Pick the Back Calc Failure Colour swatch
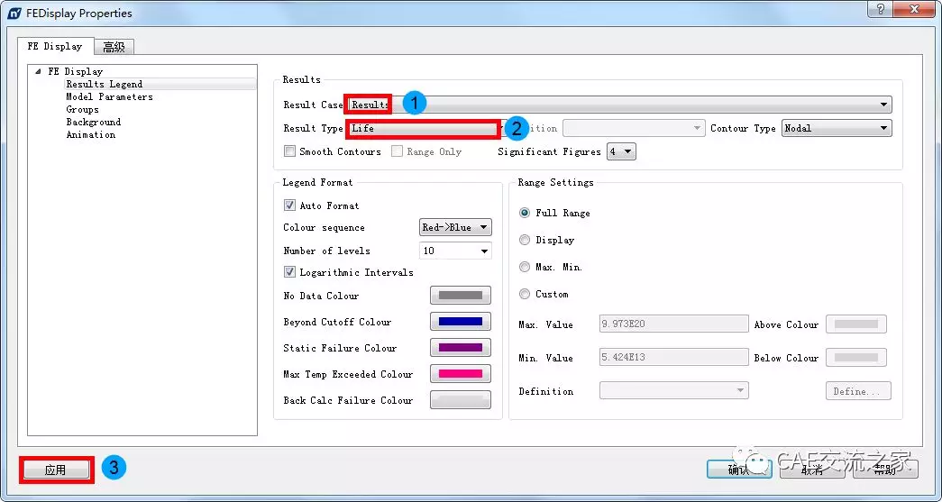The height and width of the screenshot is (502, 942). (x=461, y=400)
